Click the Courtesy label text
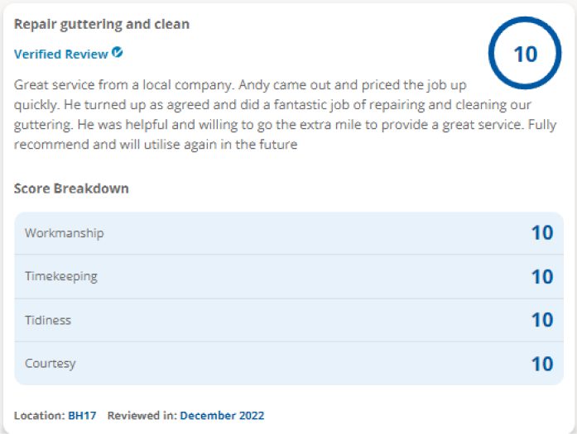This screenshot has width=577, height=434. click(x=50, y=364)
